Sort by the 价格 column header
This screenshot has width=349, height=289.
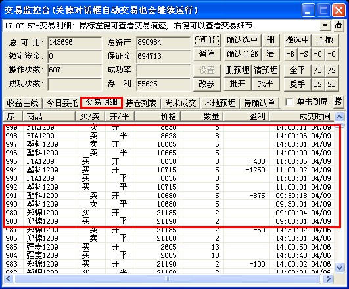[158, 117]
